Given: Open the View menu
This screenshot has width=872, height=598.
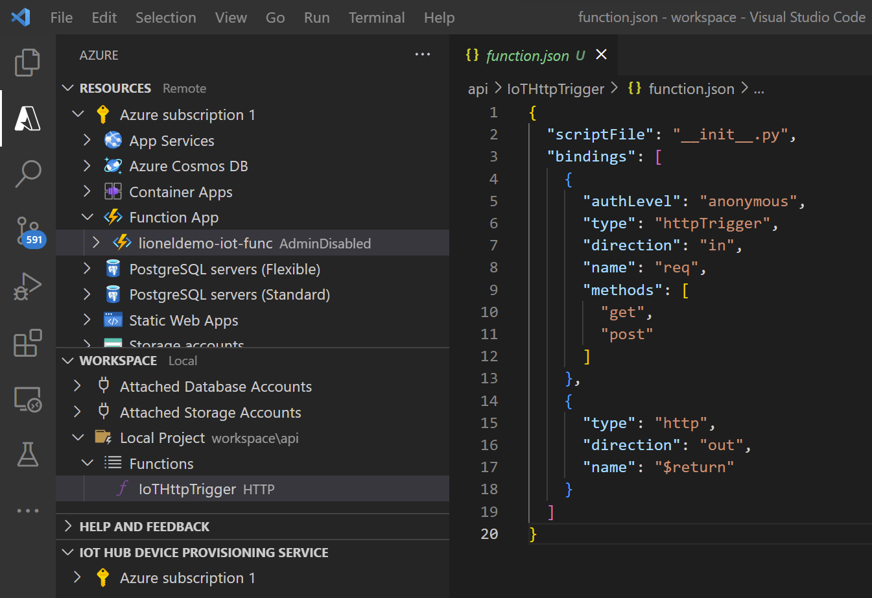Looking at the screenshot, I should (231, 18).
